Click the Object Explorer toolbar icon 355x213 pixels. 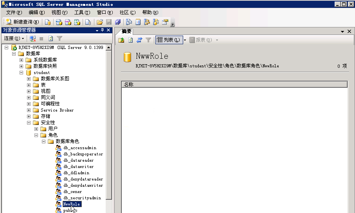click(147, 22)
